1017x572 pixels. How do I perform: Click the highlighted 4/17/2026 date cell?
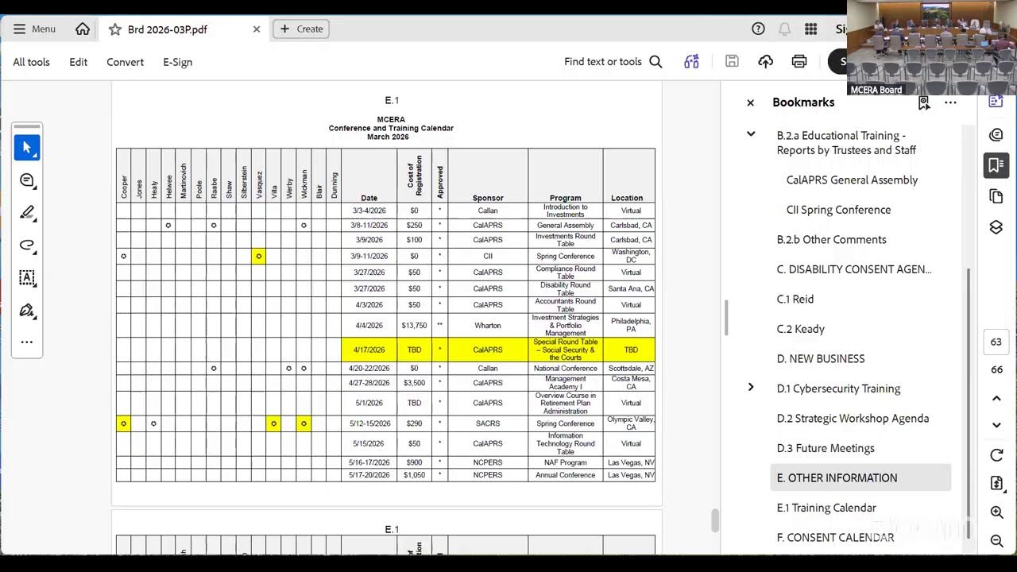(369, 350)
